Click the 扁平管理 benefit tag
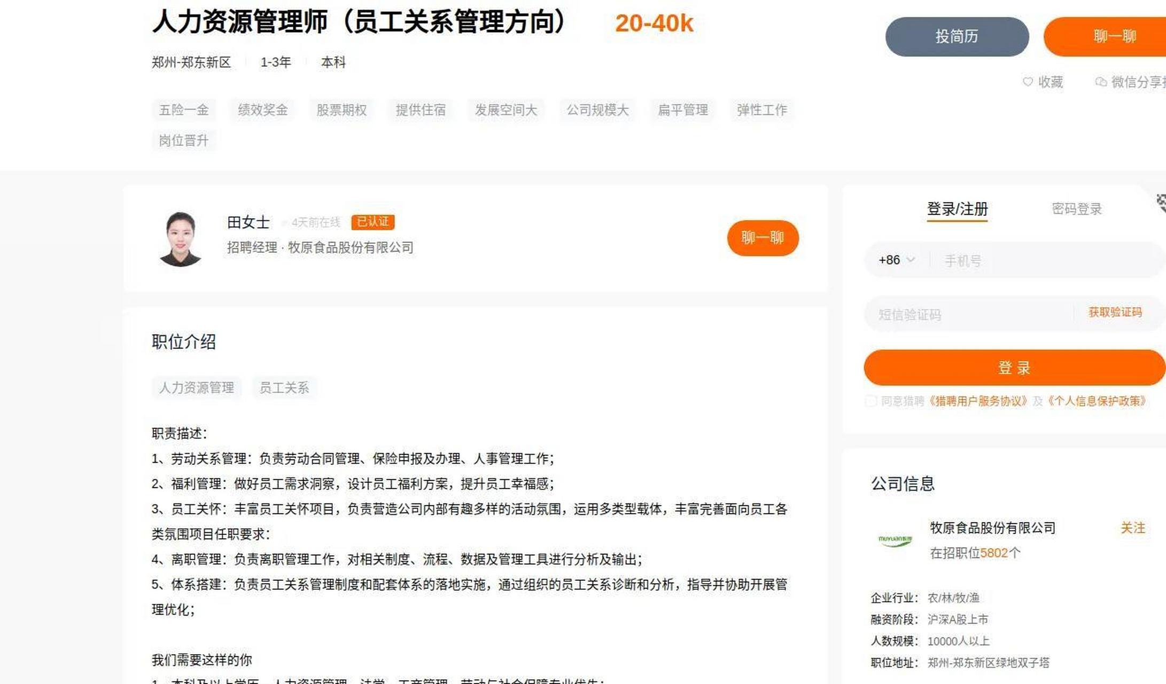1166x684 pixels. [x=683, y=110]
